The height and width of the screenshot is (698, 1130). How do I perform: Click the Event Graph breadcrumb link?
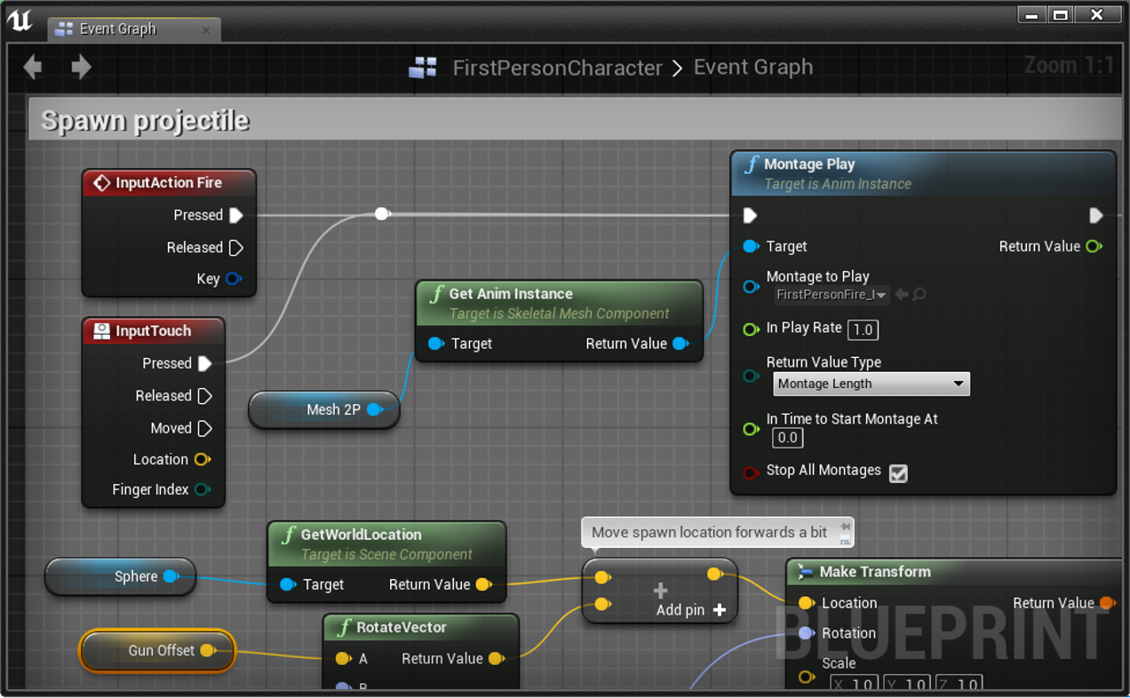(752, 67)
